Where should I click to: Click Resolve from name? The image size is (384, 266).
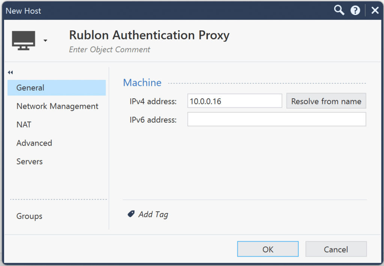click(326, 101)
